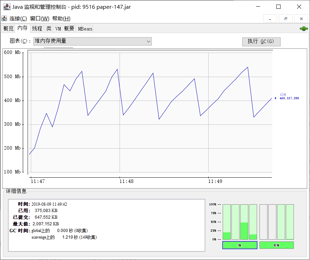
Task: Click the 500 Mb axis label
Action: coord(12,76)
